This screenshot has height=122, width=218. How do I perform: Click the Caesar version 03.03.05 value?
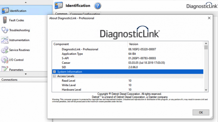(x=147, y=63)
